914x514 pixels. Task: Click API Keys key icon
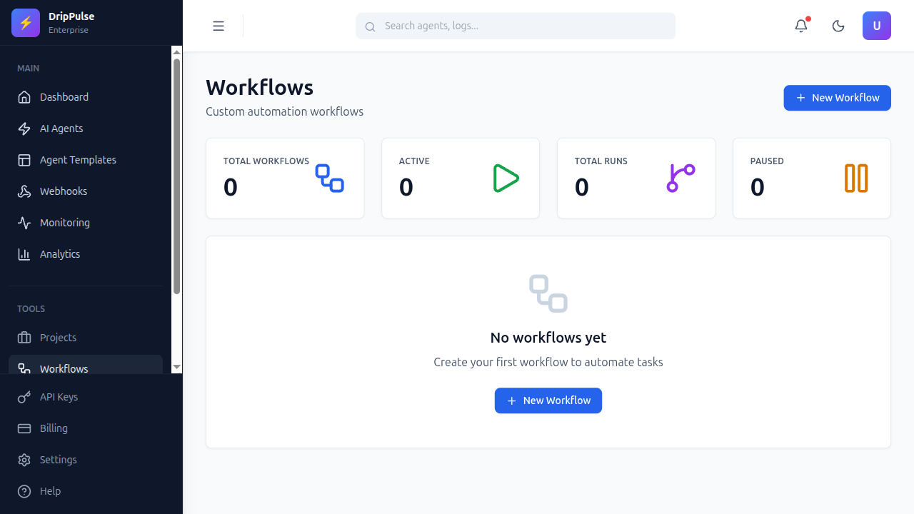tap(24, 397)
